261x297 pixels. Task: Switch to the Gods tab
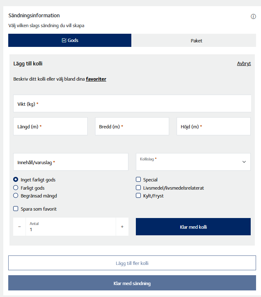pos(70,40)
